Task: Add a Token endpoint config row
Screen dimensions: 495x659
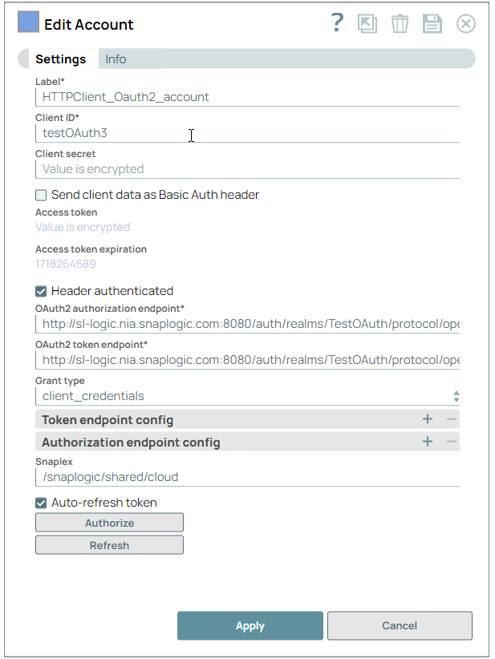Action: click(x=428, y=419)
